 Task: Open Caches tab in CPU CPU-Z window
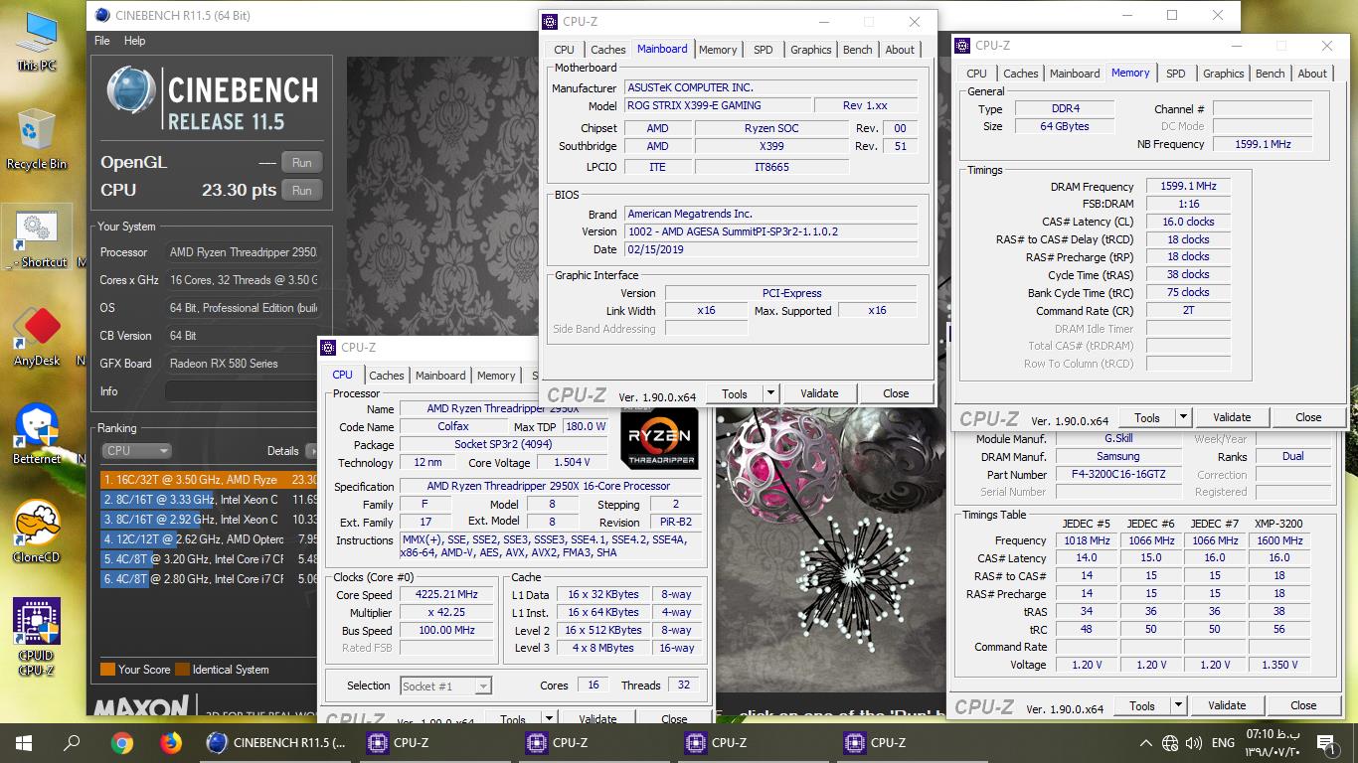387,376
